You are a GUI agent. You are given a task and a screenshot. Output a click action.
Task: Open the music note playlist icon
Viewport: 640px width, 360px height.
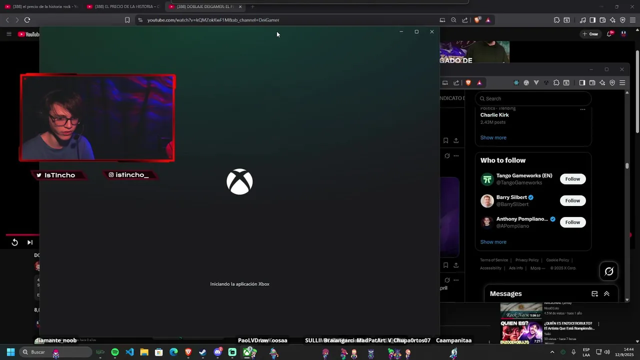pyautogui.click(x=582, y=20)
